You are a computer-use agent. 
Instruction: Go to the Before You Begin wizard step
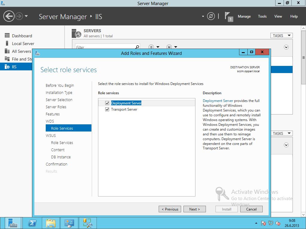[x=60, y=85]
